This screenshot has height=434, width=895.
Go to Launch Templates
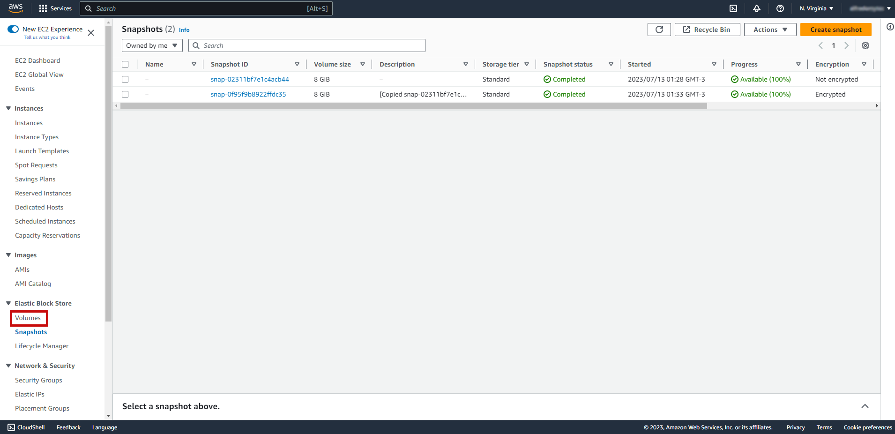coord(42,151)
